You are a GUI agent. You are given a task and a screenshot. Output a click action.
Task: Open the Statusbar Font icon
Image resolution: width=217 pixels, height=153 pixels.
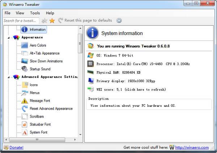(x=24, y=124)
